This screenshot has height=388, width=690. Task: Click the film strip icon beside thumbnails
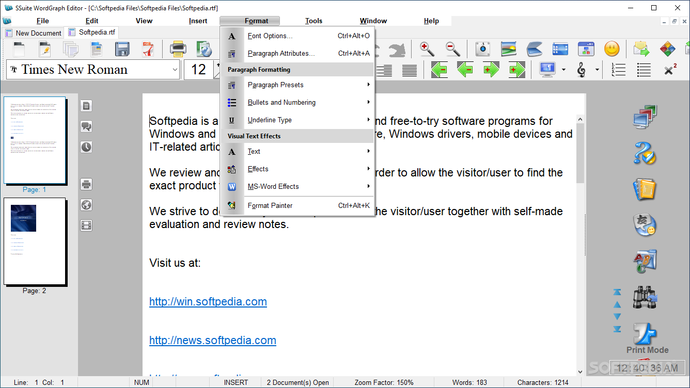click(x=86, y=225)
